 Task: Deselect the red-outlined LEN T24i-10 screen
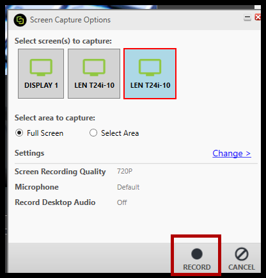click(150, 74)
